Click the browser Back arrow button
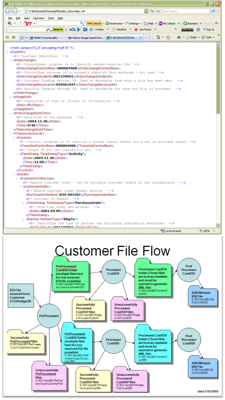This screenshot has height=400, width=225. [8, 11]
